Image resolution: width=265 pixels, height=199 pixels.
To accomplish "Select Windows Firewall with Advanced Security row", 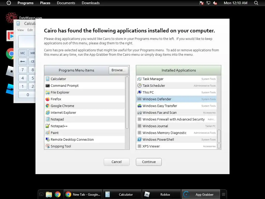I will 176,119.
